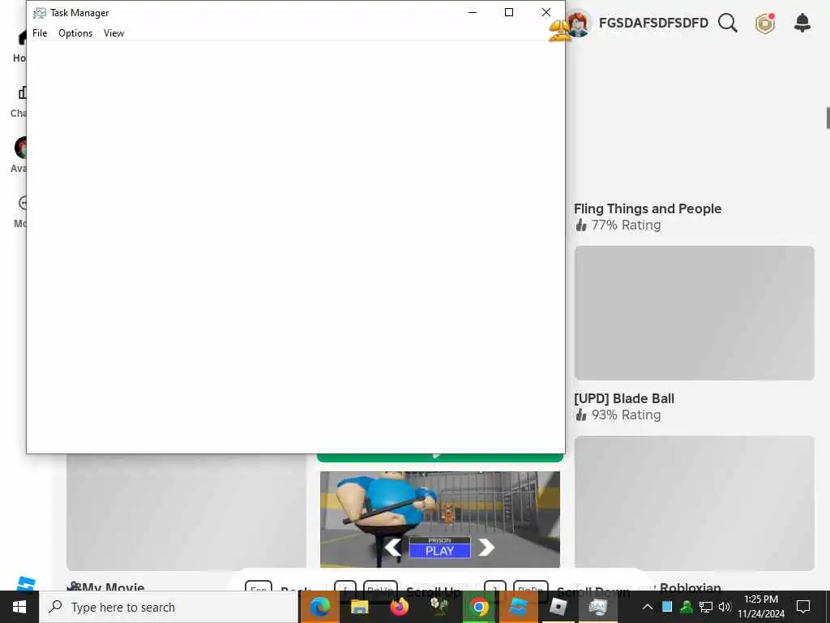Click the FGSDAFSDFSDFD avatar picture
Screen dimensions: 830x623
tap(580, 24)
